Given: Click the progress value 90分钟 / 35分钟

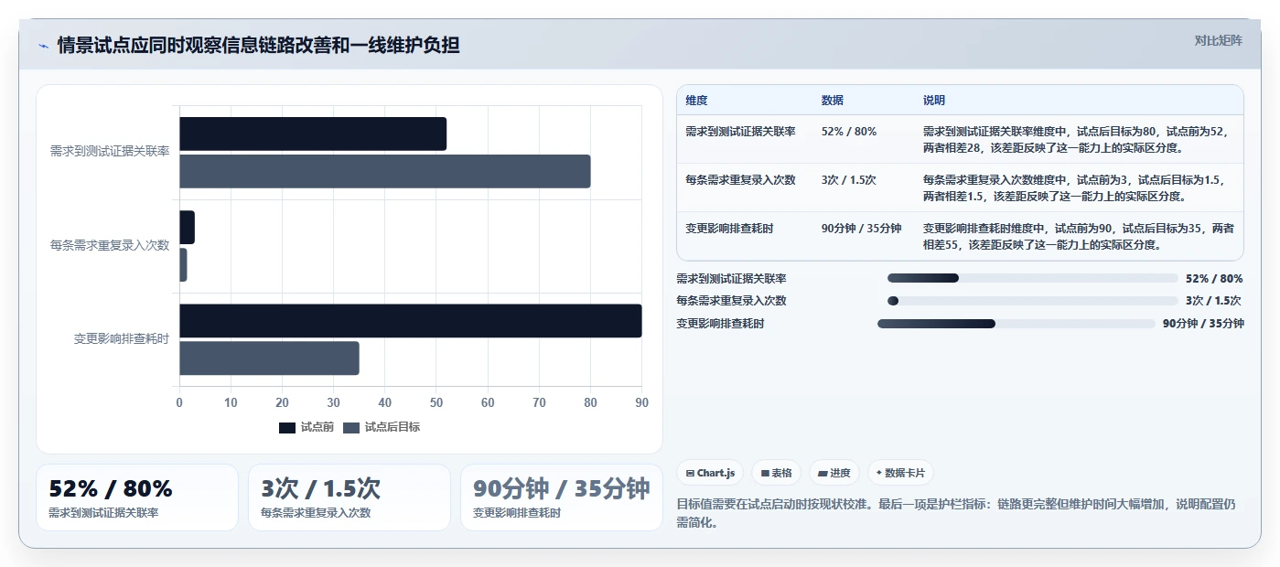Looking at the screenshot, I should (x=1203, y=324).
